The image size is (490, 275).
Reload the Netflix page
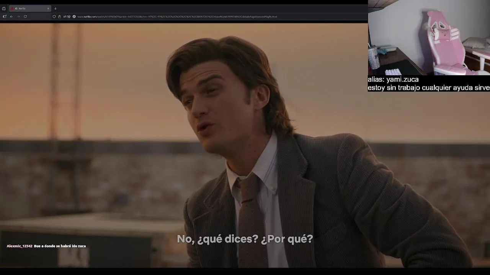[x=25, y=16]
